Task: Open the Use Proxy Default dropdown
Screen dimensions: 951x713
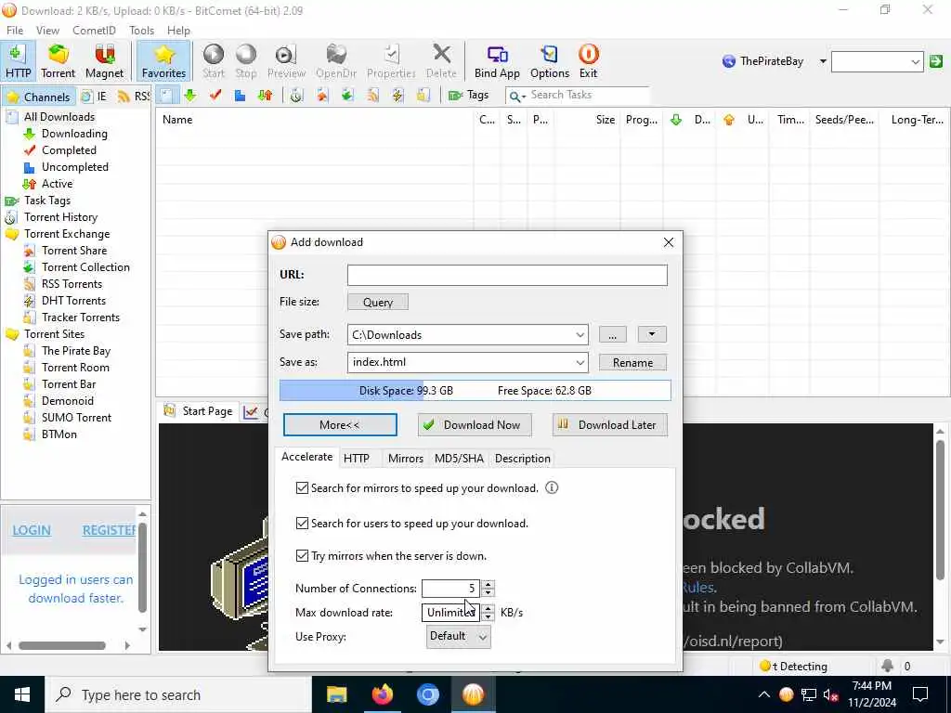Action: point(459,637)
